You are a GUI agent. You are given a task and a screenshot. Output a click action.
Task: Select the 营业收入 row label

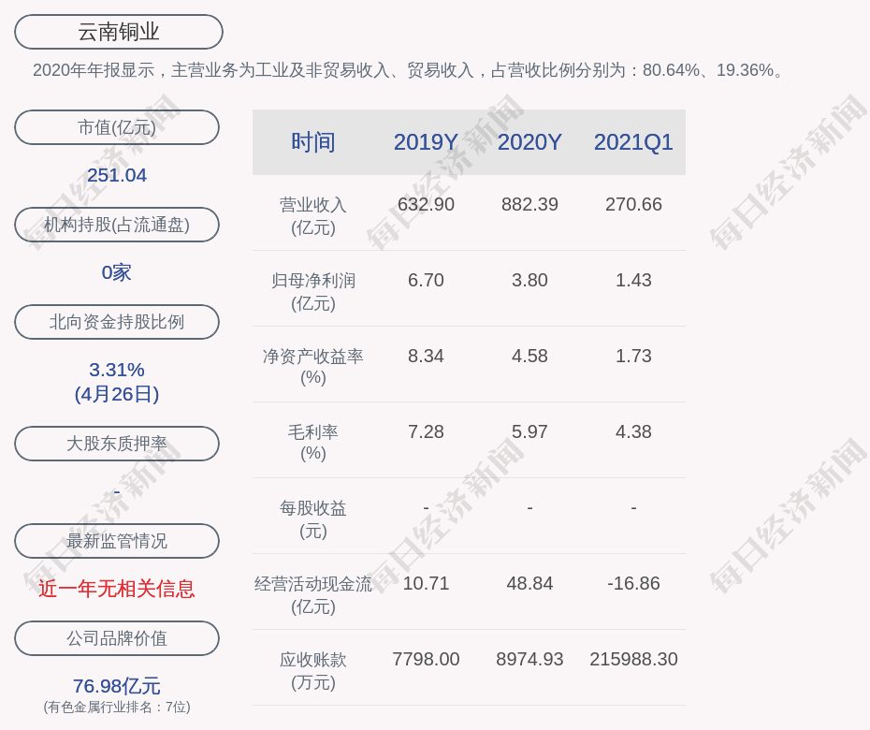313,205
